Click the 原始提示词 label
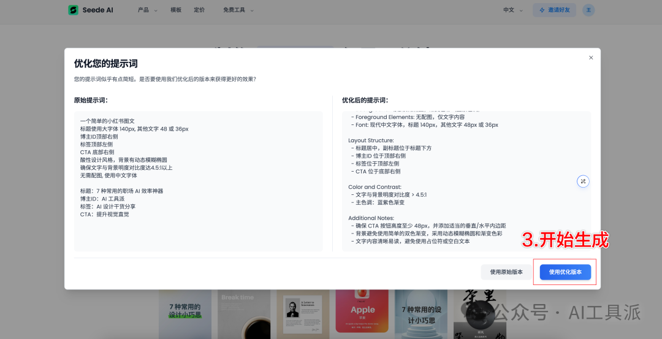Image resolution: width=662 pixels, height=339 pixels. [x=91, y=101]
